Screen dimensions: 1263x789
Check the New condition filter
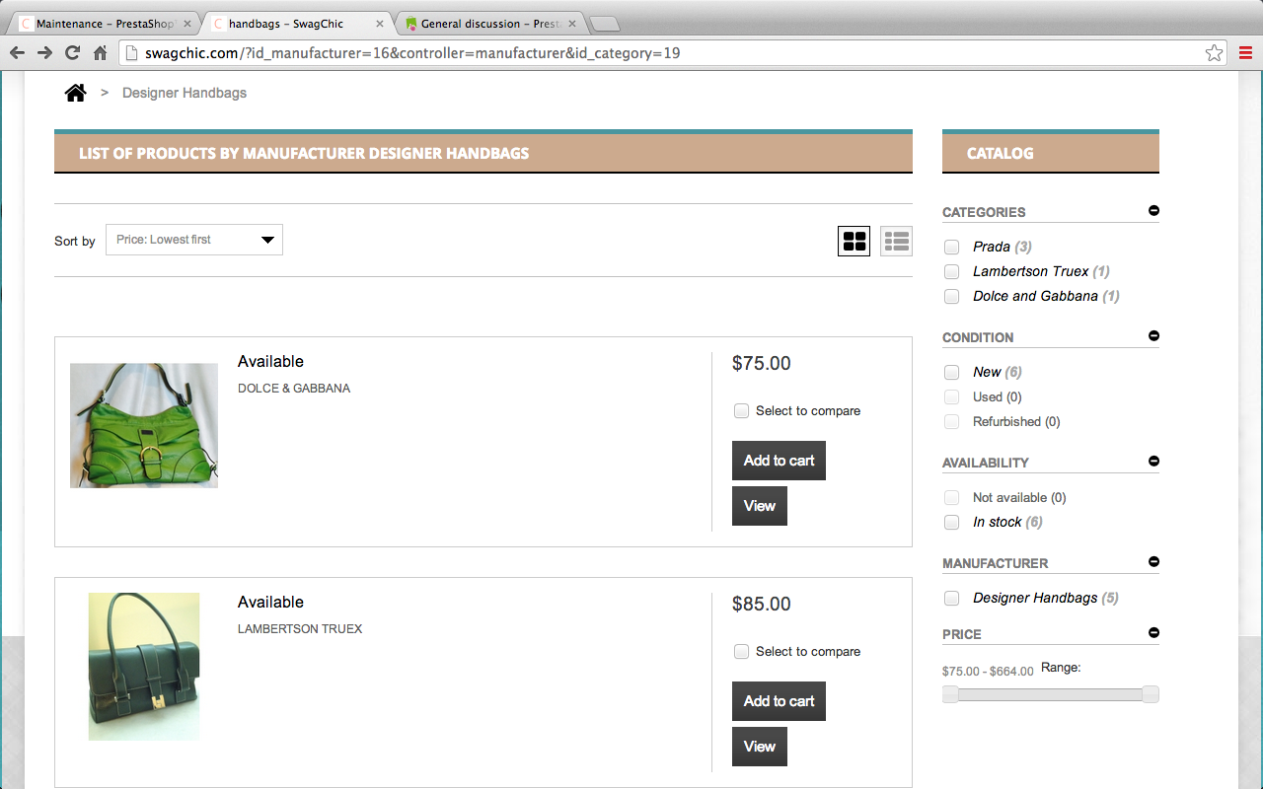click(952, 372)
